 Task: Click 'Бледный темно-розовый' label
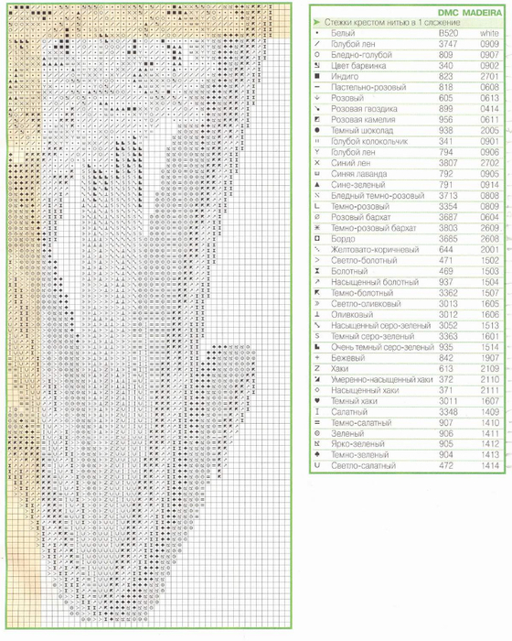[378, 195]
